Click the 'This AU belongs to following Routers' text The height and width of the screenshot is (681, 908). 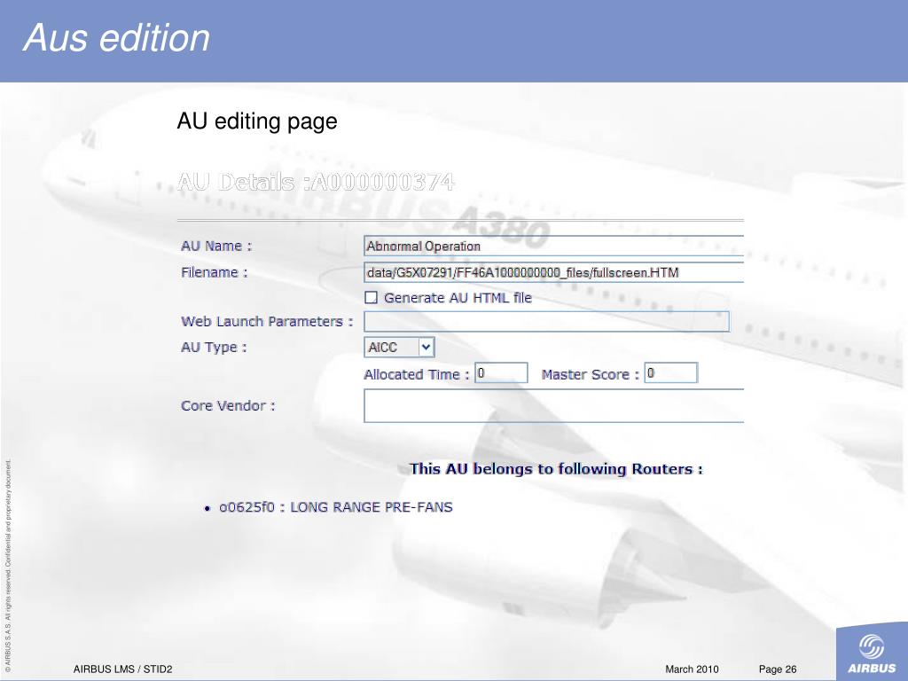click(x=556, y=469)
